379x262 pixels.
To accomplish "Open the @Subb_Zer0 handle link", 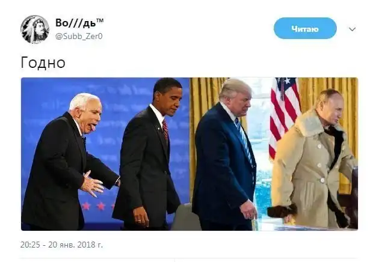I will coord(79,36).
